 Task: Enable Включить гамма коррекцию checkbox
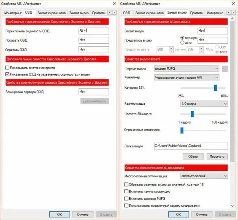[x=126, y=191]
